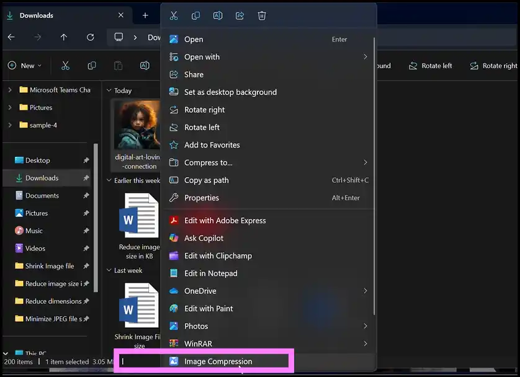Click the Paste icon in Explorer toolbar

tap(119, 66)
